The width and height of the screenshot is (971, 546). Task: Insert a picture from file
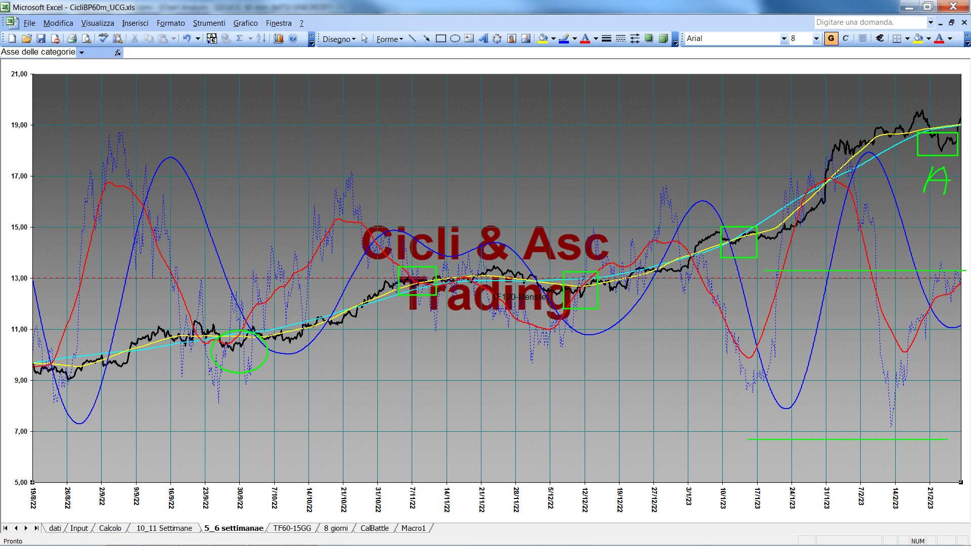point(526,38)
